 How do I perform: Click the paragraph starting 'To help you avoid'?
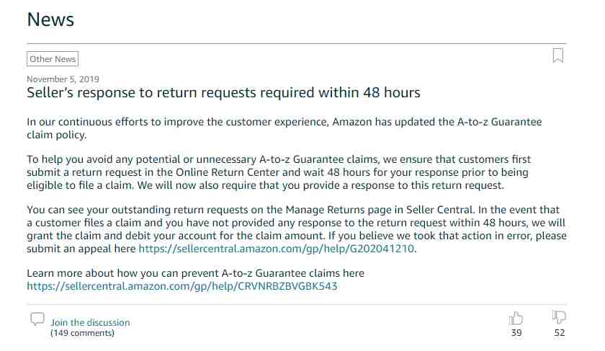tap(279, 172)
